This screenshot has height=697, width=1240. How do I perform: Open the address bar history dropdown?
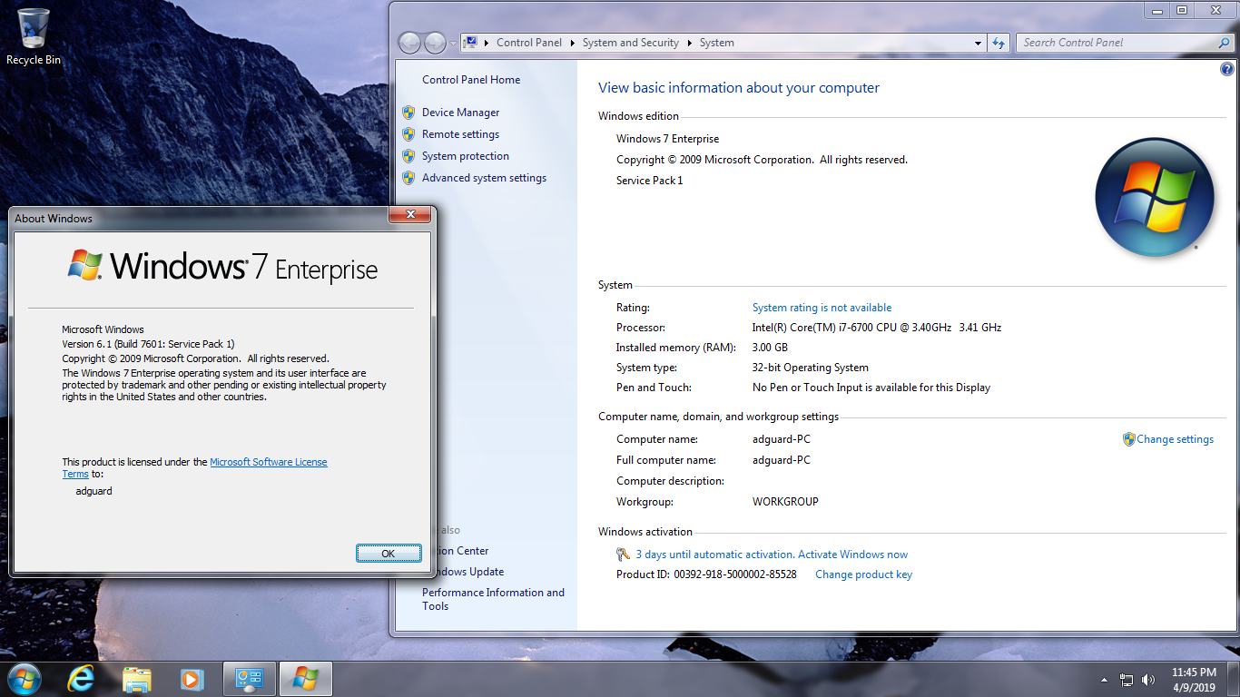coord(978,43)
